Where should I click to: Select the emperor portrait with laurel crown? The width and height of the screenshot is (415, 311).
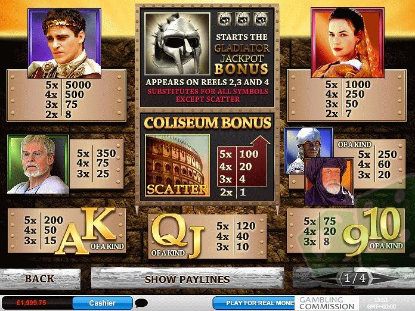pyautogui.click(x=64, y=43)
